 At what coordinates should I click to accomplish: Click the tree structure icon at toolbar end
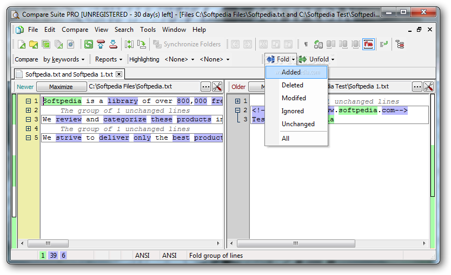click(x=400, y=44)
